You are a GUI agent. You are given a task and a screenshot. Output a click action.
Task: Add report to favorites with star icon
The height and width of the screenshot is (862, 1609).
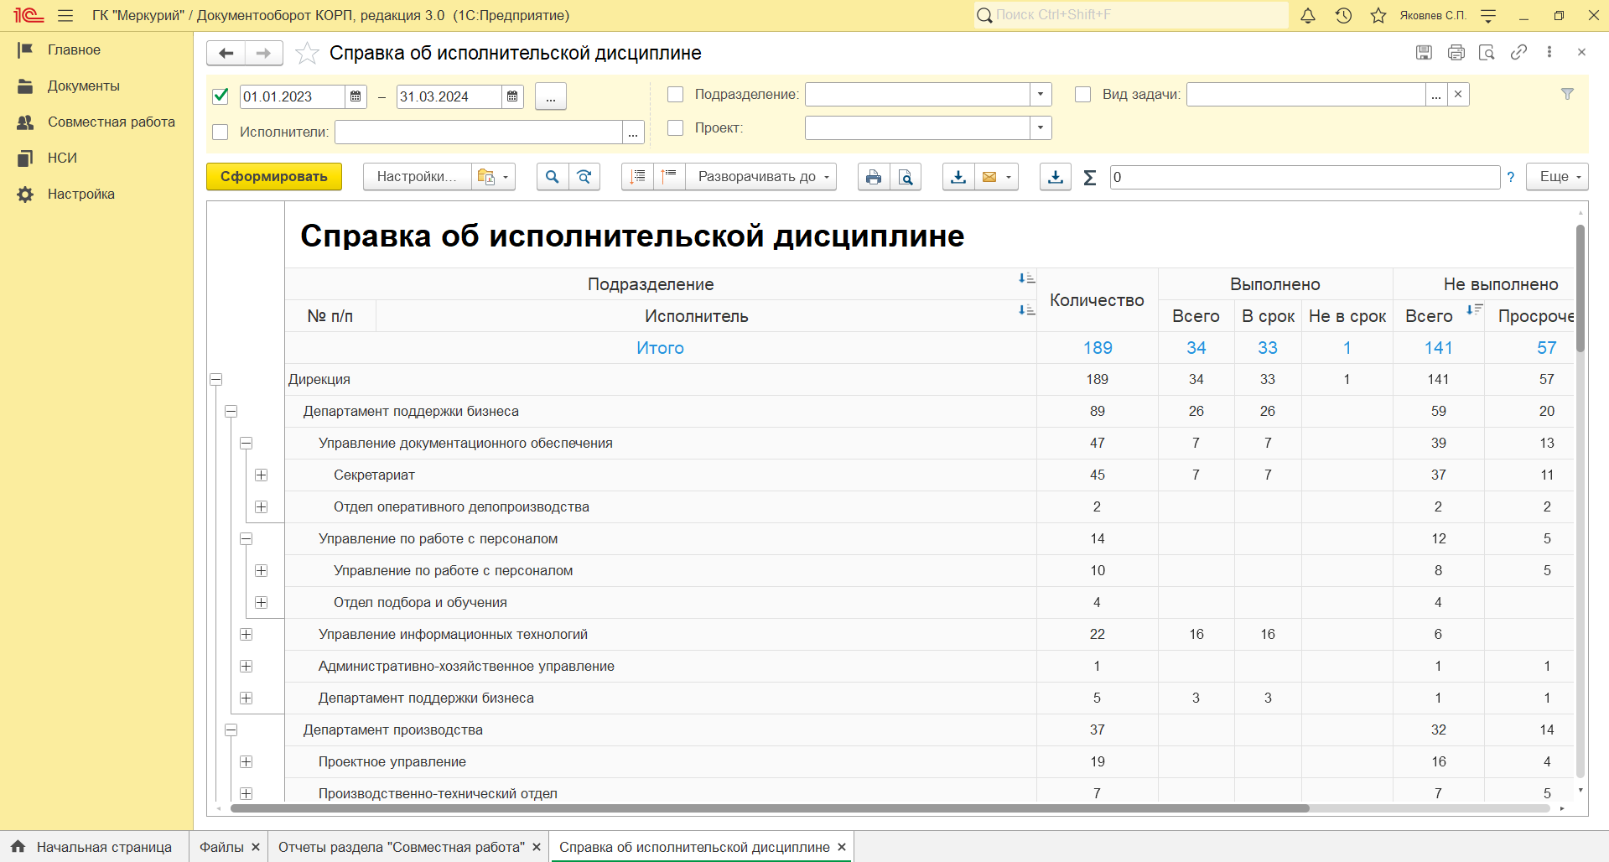[x=307, y=53]
